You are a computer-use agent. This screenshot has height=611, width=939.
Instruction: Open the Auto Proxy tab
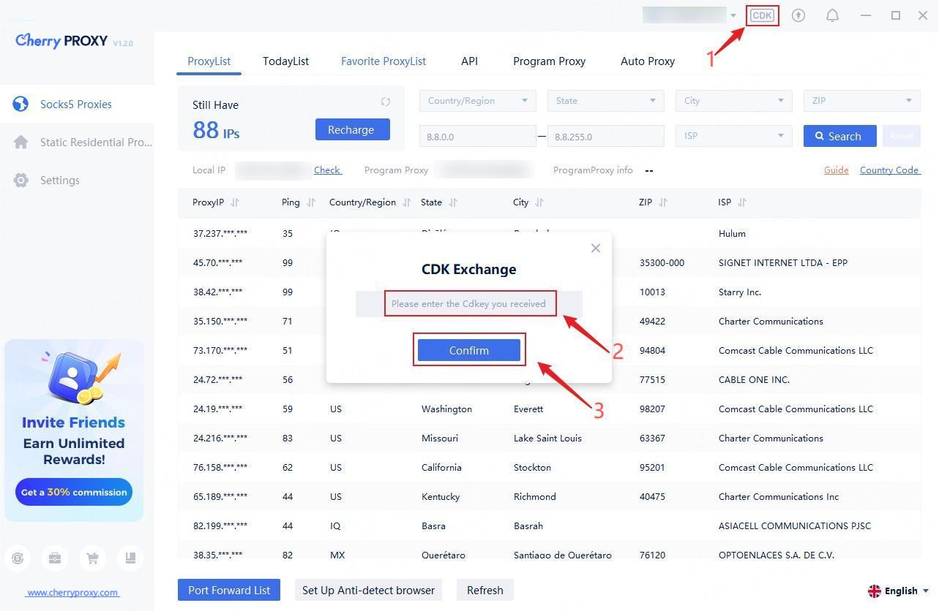click(647, 61)
